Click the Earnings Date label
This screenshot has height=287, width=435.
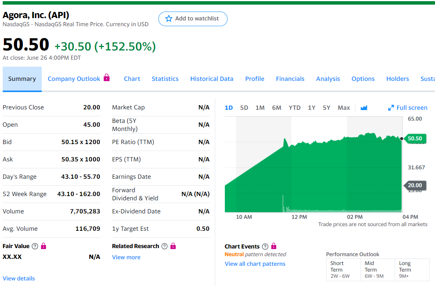click(x=131, y=176)
